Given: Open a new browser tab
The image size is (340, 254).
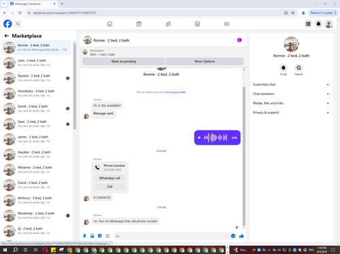Looking at the screenshot, I should click(x=62, y=4).
